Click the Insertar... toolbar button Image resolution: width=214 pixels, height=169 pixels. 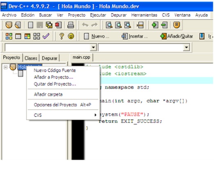(x=135, y=36)
